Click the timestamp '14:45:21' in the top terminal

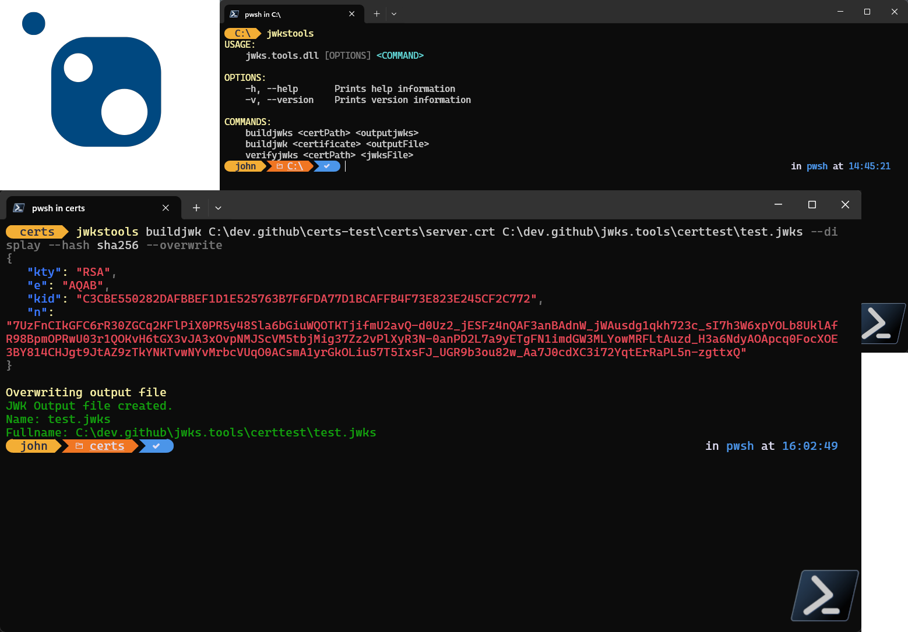(x=870, y=166)
